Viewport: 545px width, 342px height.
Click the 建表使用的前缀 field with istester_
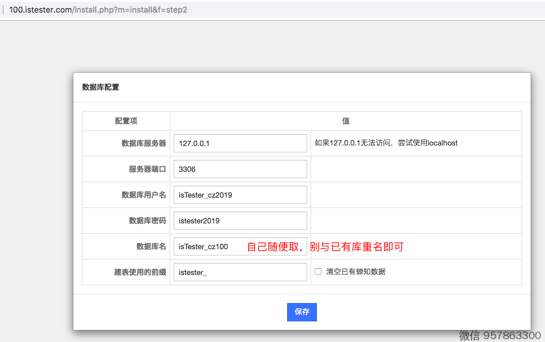[x=240, y=272]
